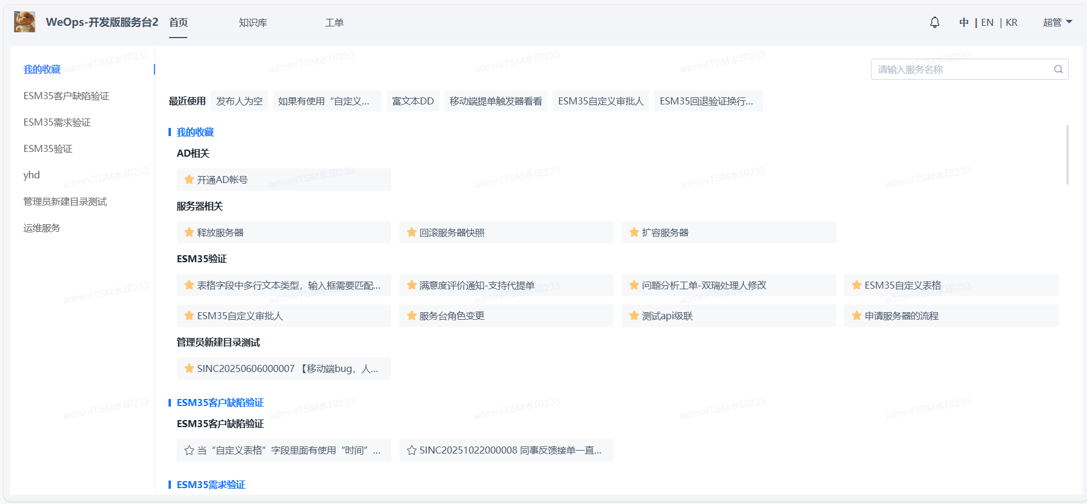Open recently used 富文本DD service
The height and width of the screenshot is (504, 1087).
point(413,101)
